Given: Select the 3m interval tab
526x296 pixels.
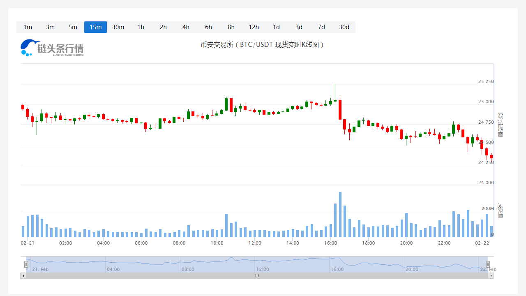Looking at the screenshot, I should tap(50, 27).
